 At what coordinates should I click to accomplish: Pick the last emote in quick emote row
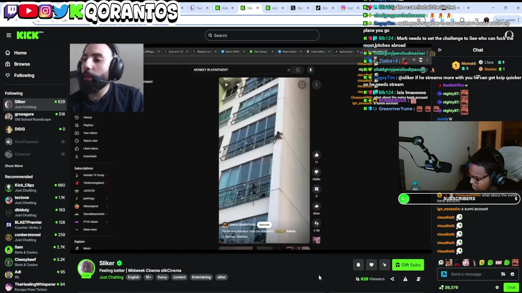point(515,263)
